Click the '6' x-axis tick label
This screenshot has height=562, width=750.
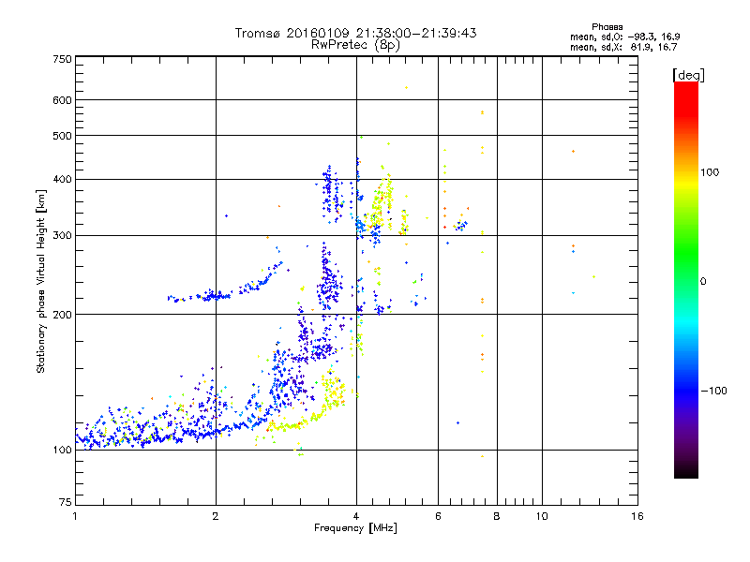pyautogui.click(x=438, y=516)
